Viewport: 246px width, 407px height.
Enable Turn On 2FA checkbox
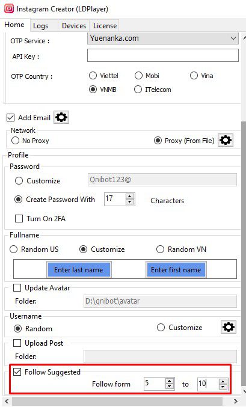19,219
